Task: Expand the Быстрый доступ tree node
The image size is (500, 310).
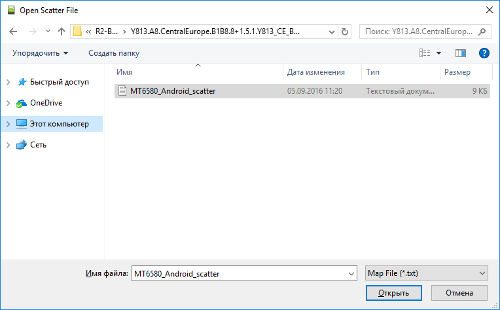Action: click(8, 82)
